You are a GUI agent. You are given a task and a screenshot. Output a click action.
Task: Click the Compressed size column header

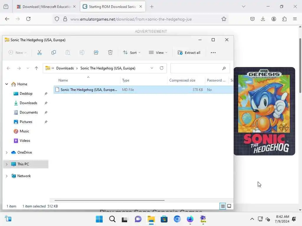182,80
